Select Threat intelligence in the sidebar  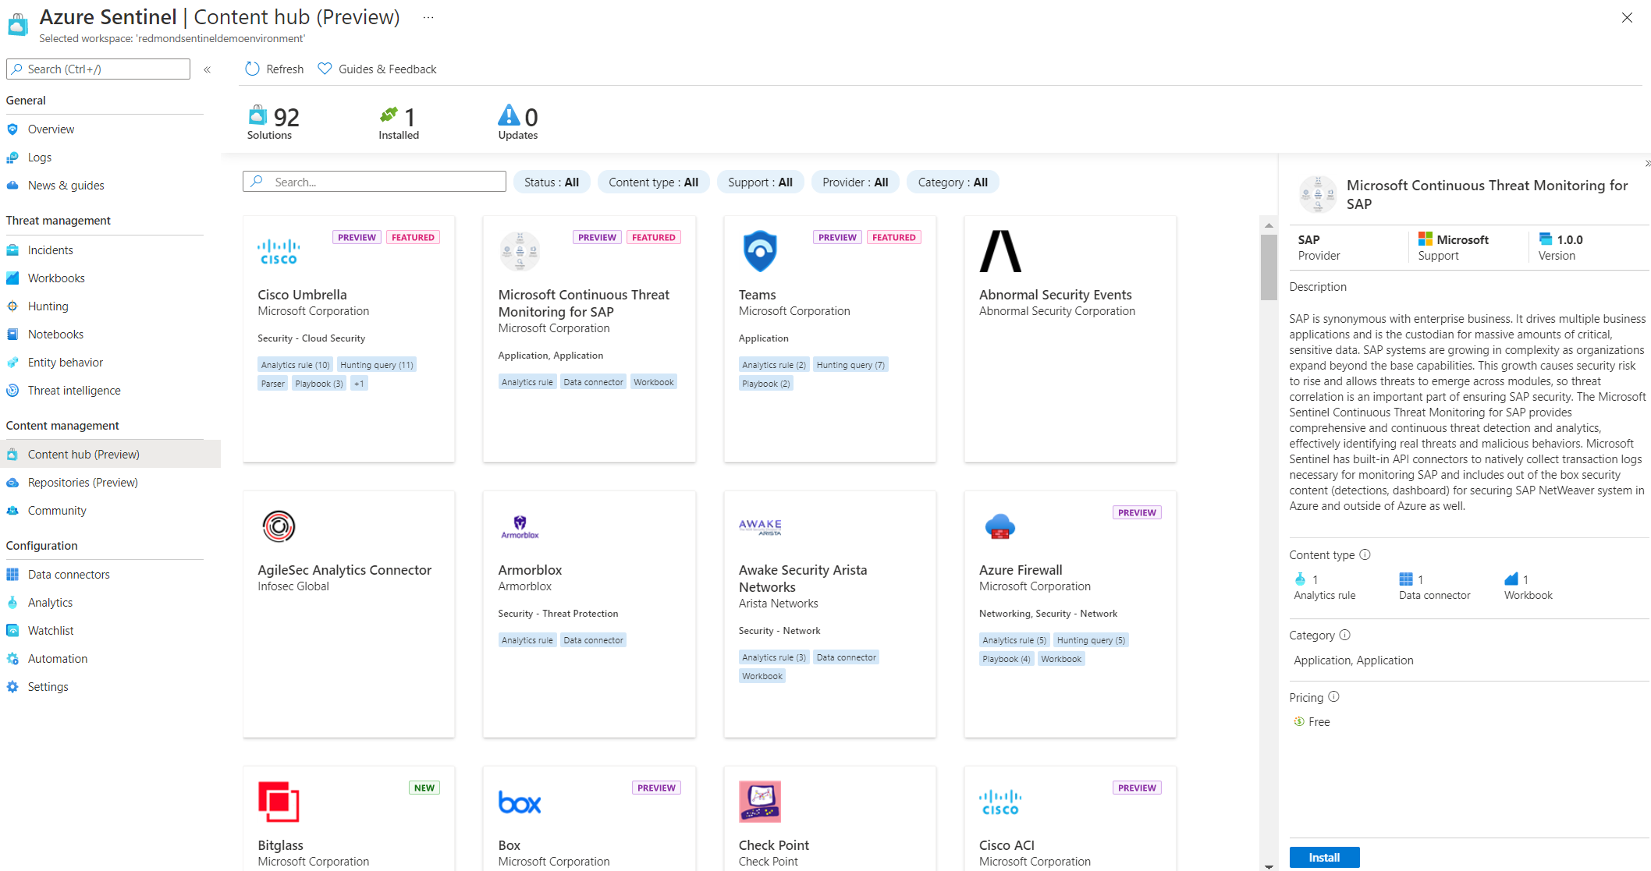coord(74,390)
